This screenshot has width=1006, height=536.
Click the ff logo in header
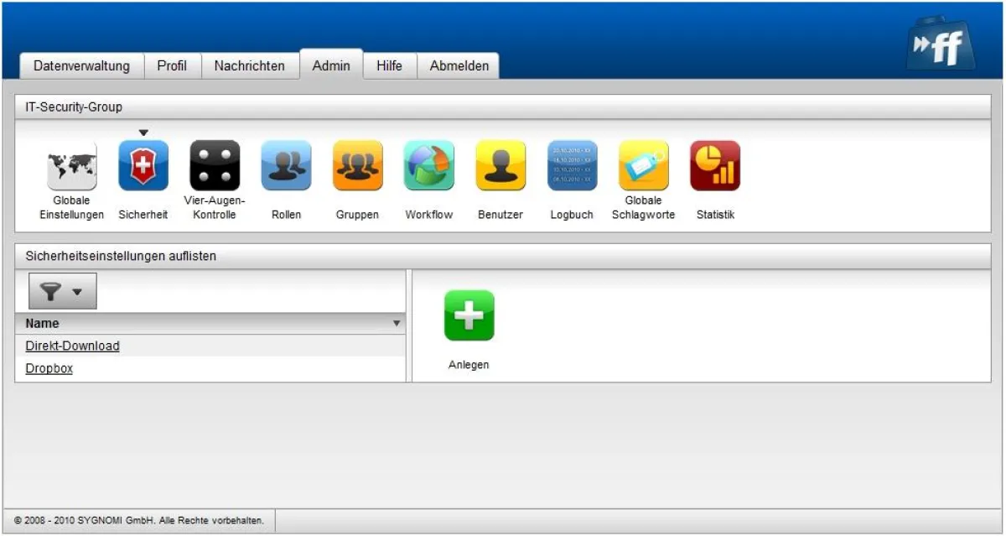click(x=941, y=49)
